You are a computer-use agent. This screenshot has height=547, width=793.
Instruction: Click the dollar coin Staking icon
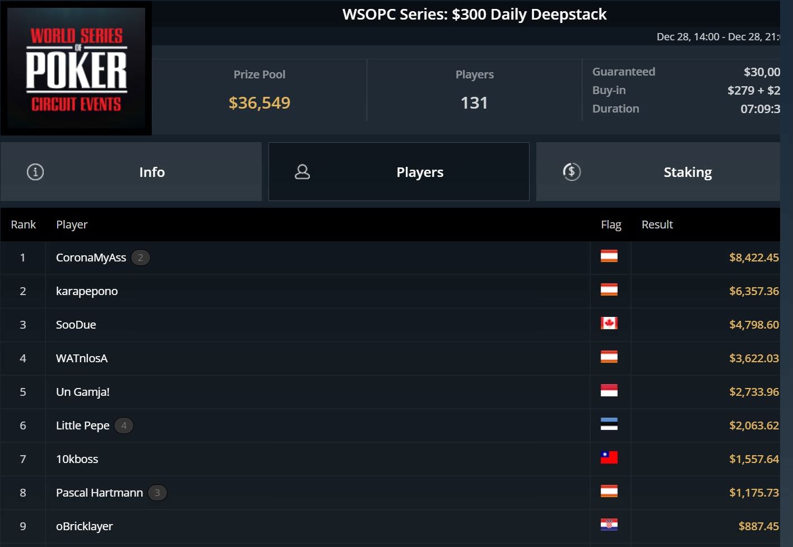click(572, 172)
